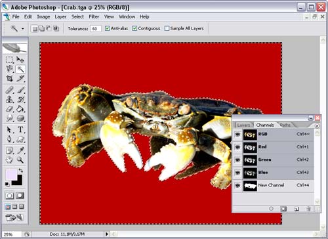Select the Eyedropper tool

click(x=20, y=150)
